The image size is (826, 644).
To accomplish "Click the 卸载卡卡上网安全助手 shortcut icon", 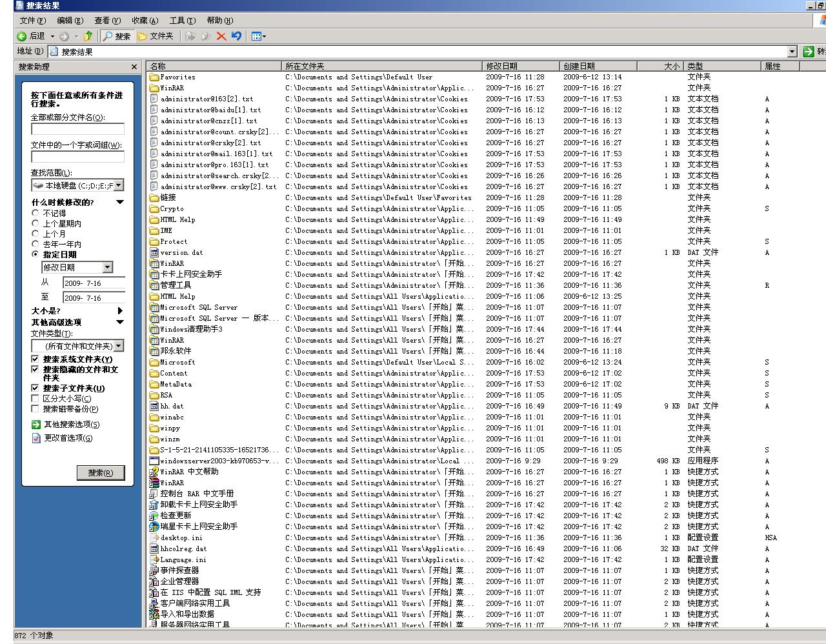I will click(154, 505).
